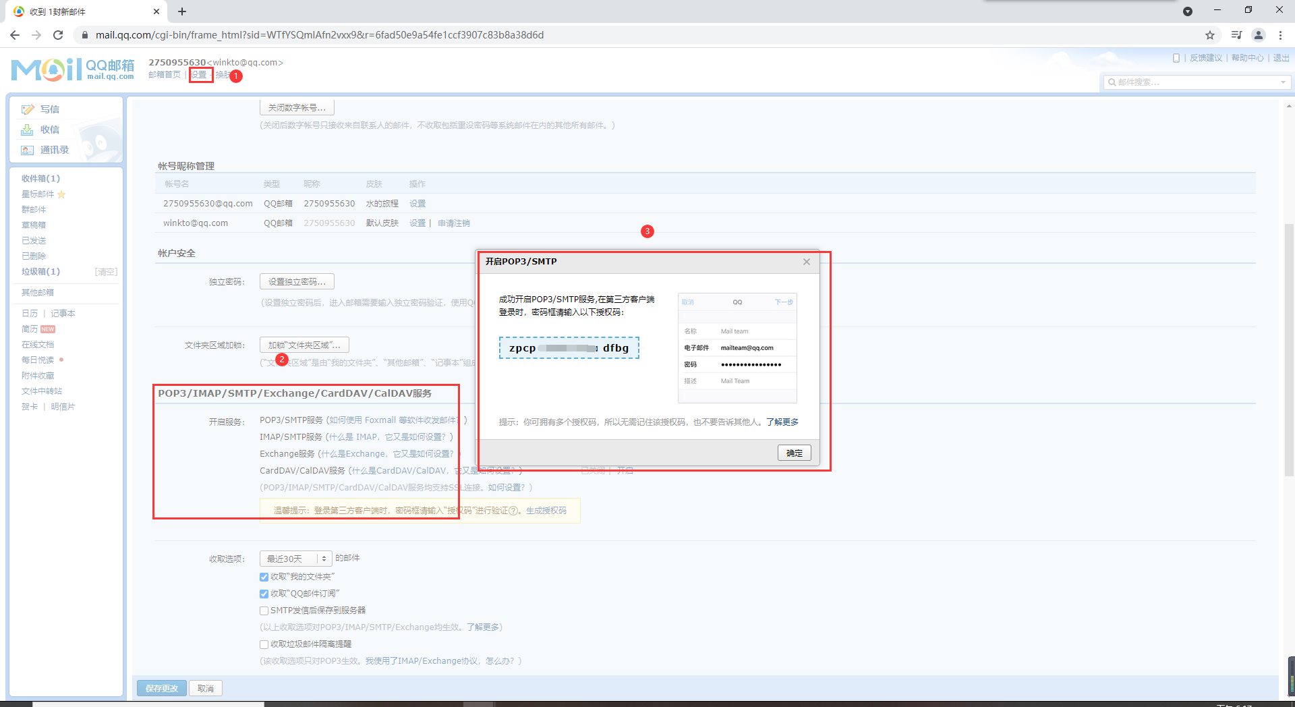Open the 设置 settings link in header

tap(199, 75)
